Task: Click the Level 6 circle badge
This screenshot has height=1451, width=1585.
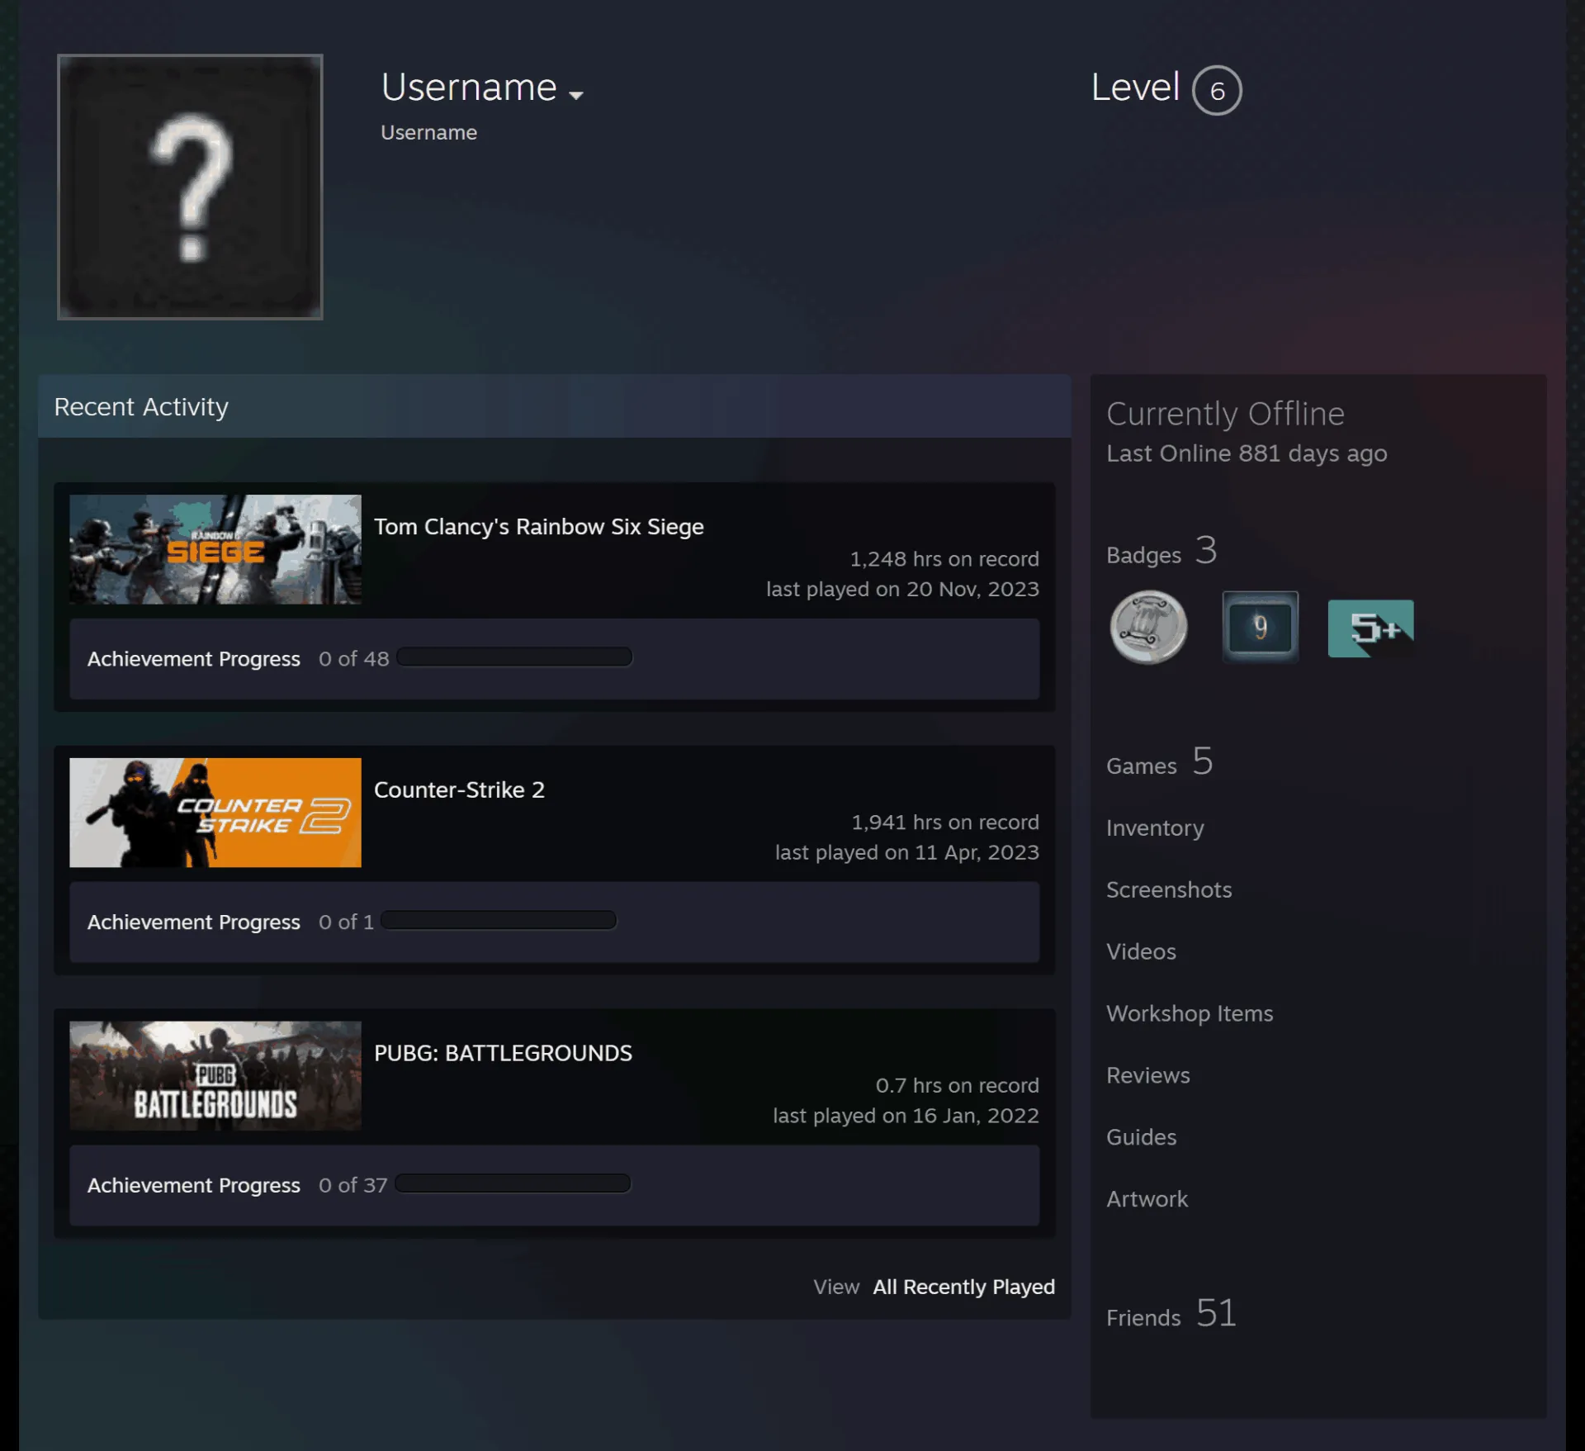Action: pyautogui.click(x=1217, y=90)
